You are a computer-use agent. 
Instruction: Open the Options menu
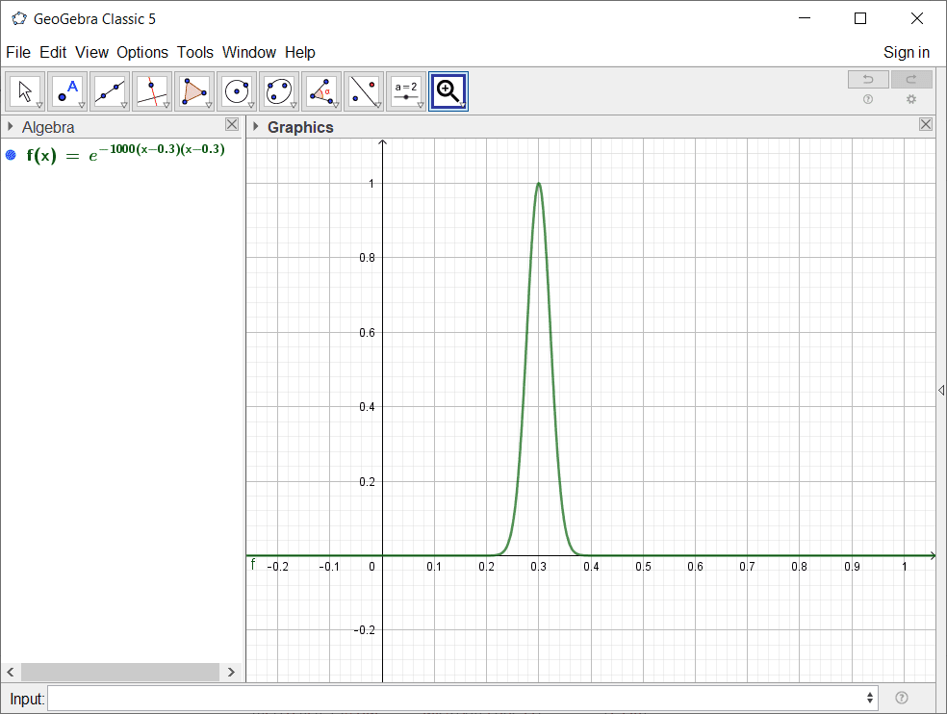click(x=142, y=52)
